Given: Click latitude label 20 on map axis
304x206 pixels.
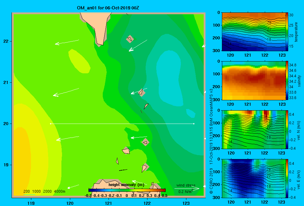Looking at the screenshot, I should [x=6, y=124].
